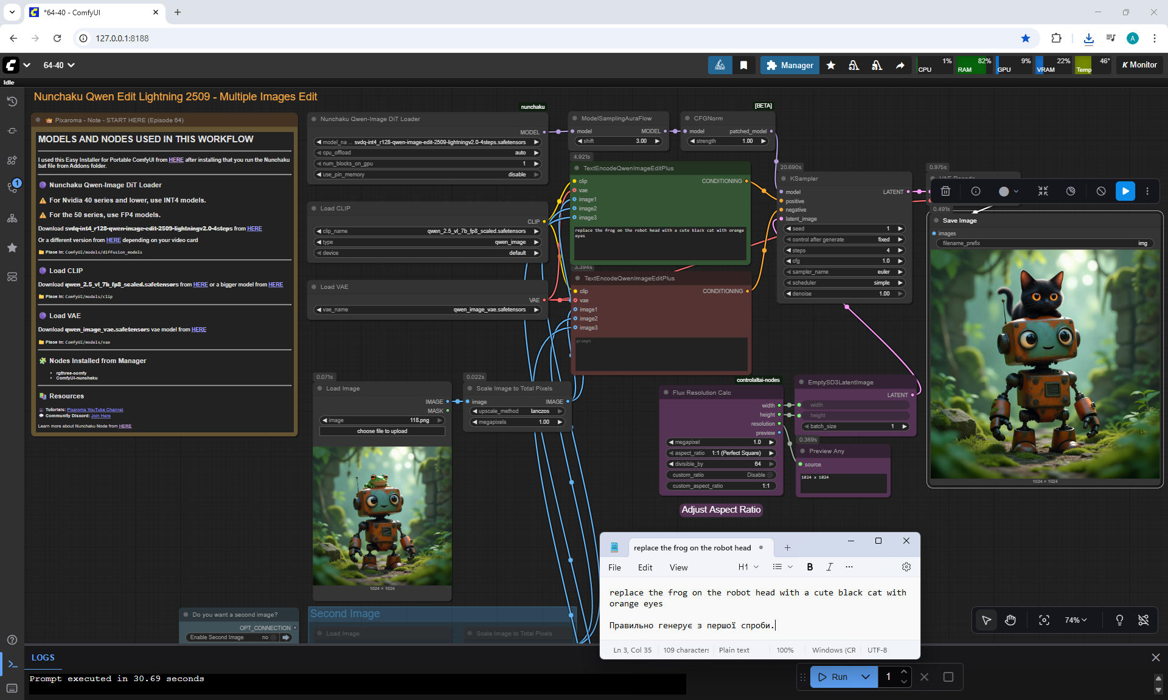
Task: Collapse node using shrink arrows icon
Action: [x=1043, y=191]
